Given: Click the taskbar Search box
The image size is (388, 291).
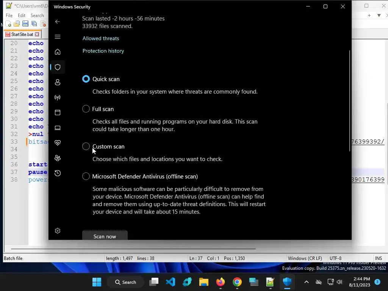Looking at the screenshot, I should tap(126, 282).
